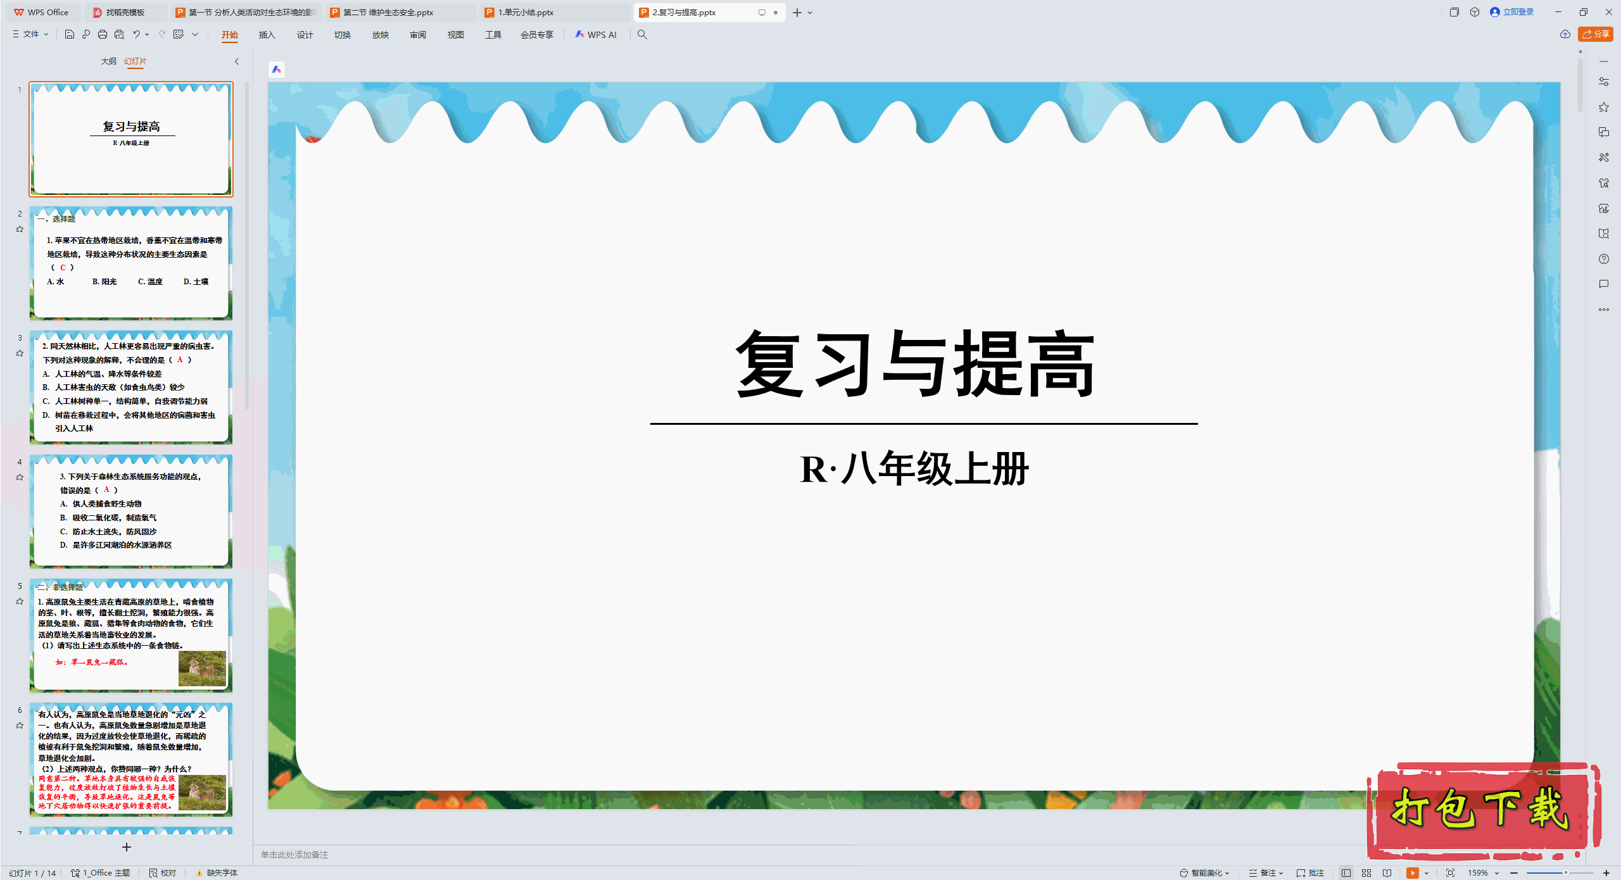Select slide 3 thumbnail
Viewport: 1621px width, 880px height.
pyautogui.click(x=131, y=387)
